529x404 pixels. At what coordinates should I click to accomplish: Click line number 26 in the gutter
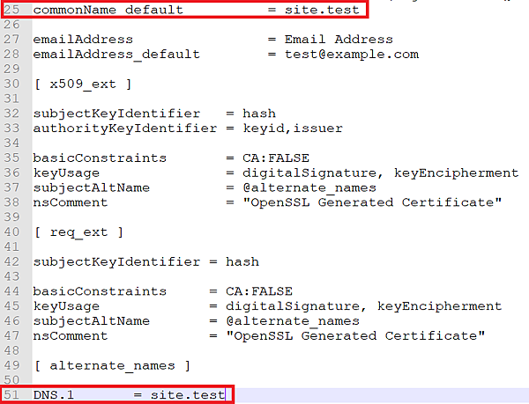click(x=11, y=25)
